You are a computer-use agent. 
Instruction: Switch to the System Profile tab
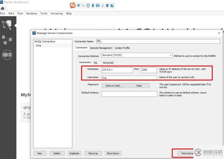[122, 48]
